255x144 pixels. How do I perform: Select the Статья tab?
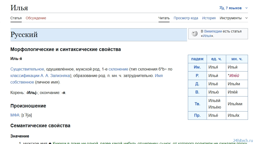[x=16, y=18]
